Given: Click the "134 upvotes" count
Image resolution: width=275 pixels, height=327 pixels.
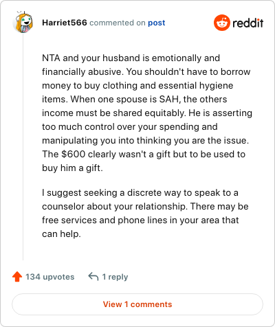Looking at the screenshot, I should (50, 277).
